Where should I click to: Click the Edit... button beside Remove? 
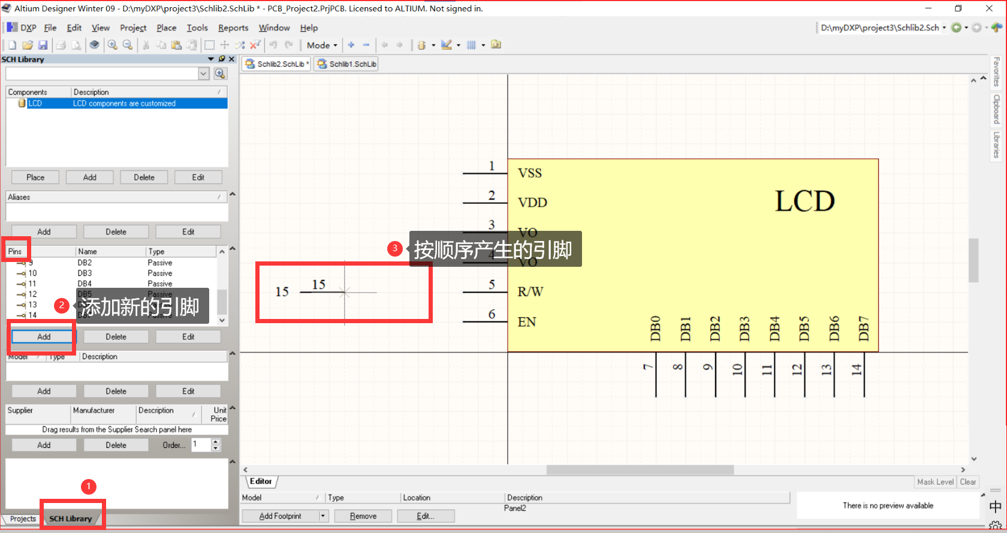[426, 516]
